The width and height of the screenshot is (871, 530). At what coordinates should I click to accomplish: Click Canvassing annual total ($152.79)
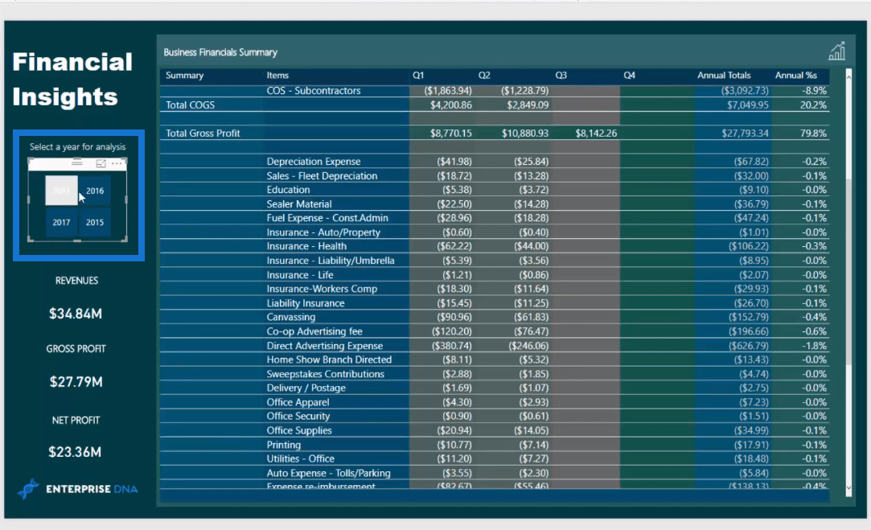(749, 317)
